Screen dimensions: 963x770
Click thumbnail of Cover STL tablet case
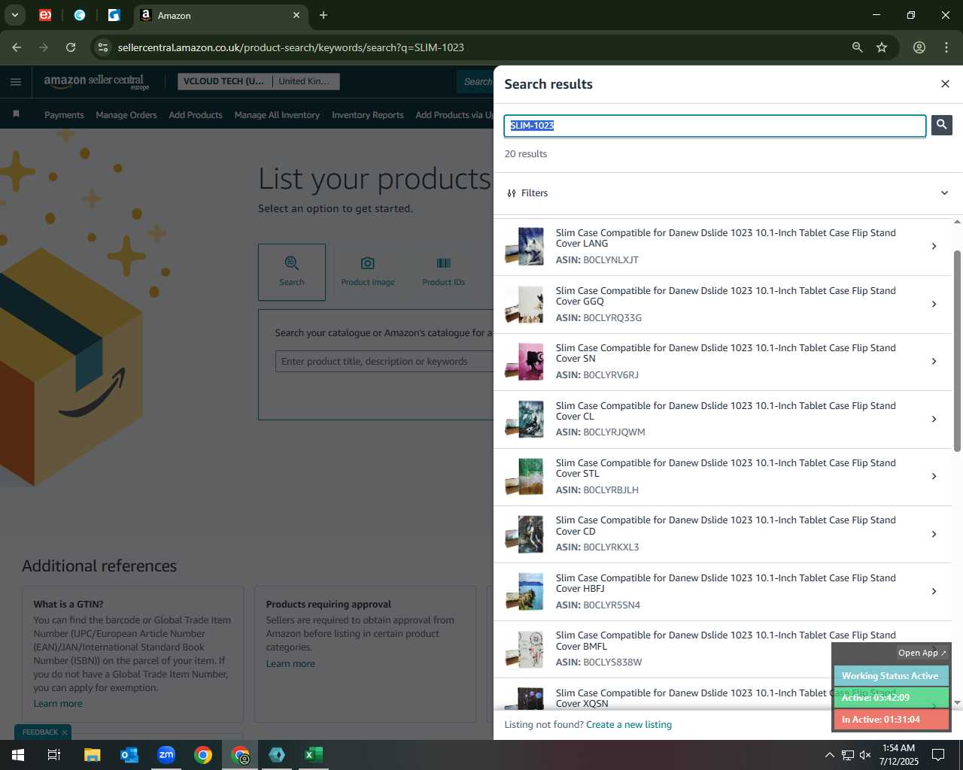pos(524,477)
